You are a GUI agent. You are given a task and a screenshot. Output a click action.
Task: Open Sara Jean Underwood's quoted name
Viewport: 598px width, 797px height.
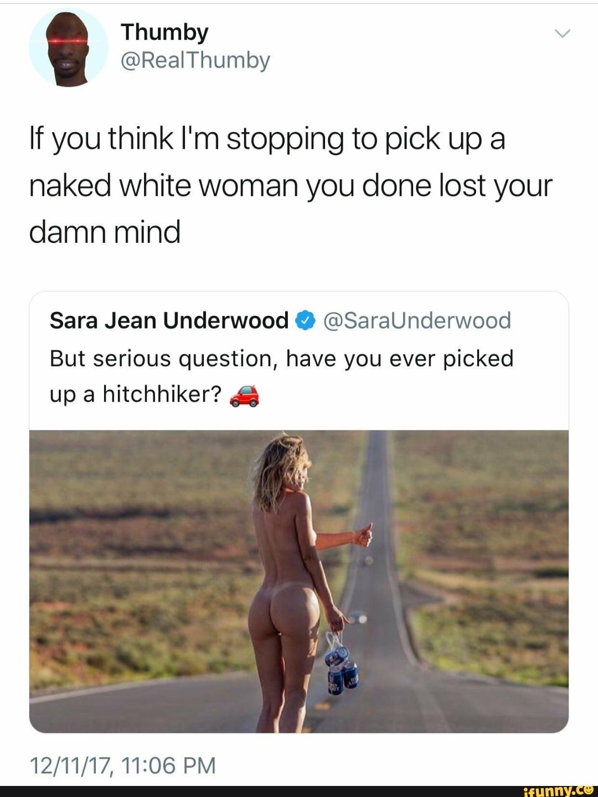[169, 320]
